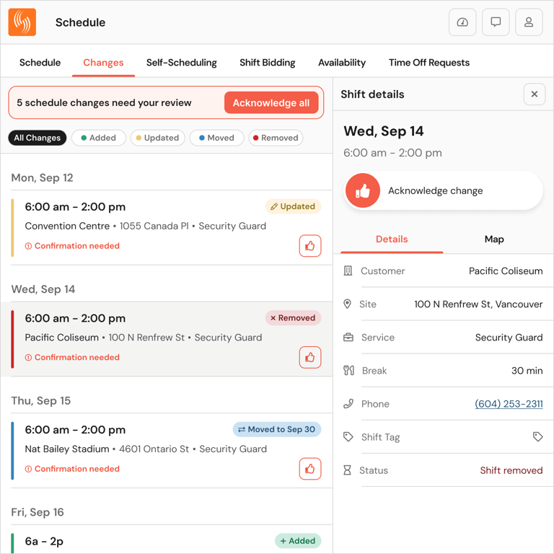
Task: Close the Shift details panel
Action: (x=535, y=94)
